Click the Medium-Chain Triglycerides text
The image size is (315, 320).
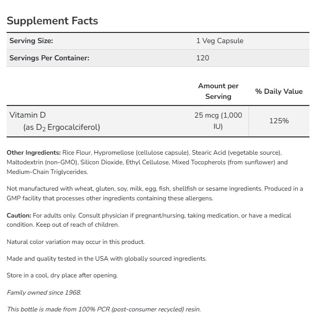pyautogui.click(x=40, y=172)
